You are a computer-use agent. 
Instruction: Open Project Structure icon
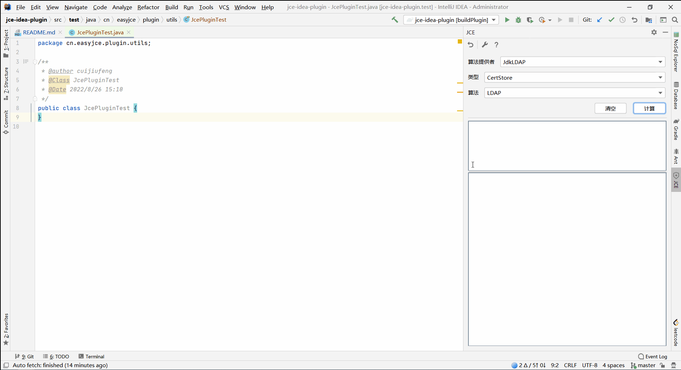click(649, 20)
